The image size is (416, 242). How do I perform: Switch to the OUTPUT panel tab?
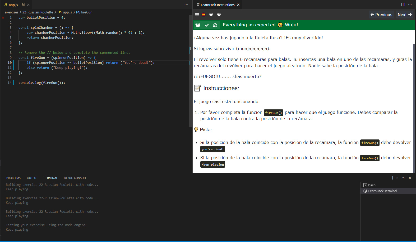click(32, 178)
